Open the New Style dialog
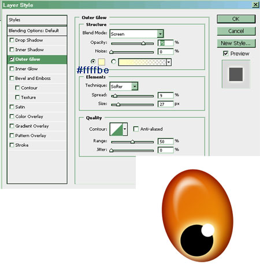The image size is (260, 275). point(236,43)
